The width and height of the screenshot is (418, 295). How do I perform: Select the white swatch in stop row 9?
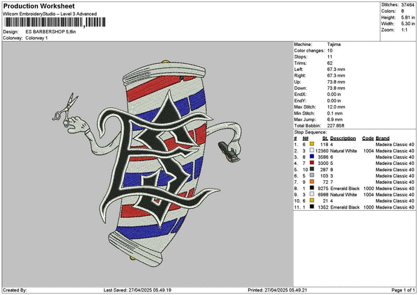(x=312, y=195)
